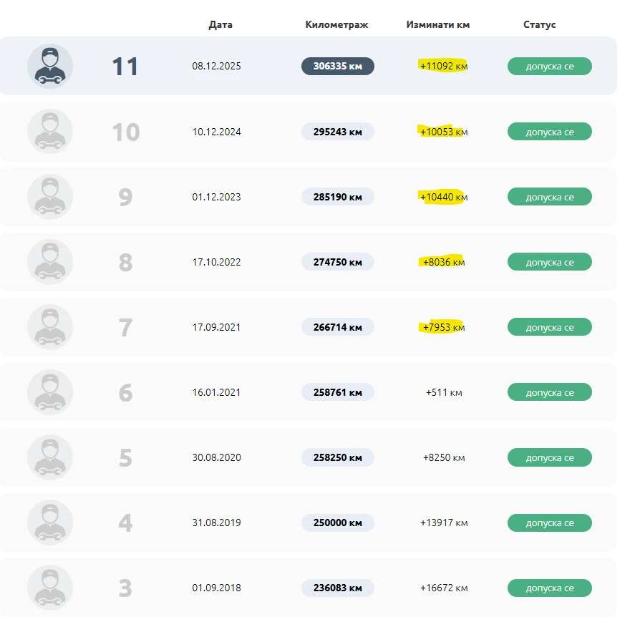
Task: Select the mechanic icon in row 10
Action: [50, 132]
